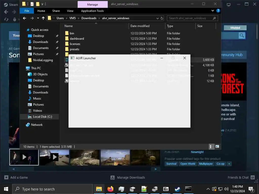Go up one folder level
This screenshot has height=194, width=259.
pos(43,18)
